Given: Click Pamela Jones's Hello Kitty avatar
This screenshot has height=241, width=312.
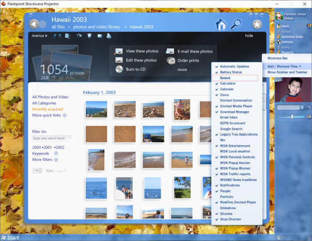Looking at the screenshot, I should (279, 16).
